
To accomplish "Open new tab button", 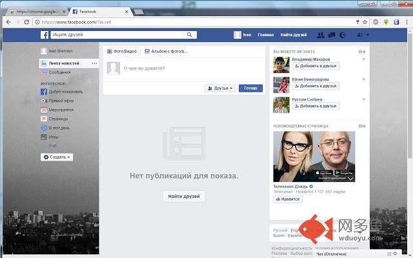I will coord(139,12).
